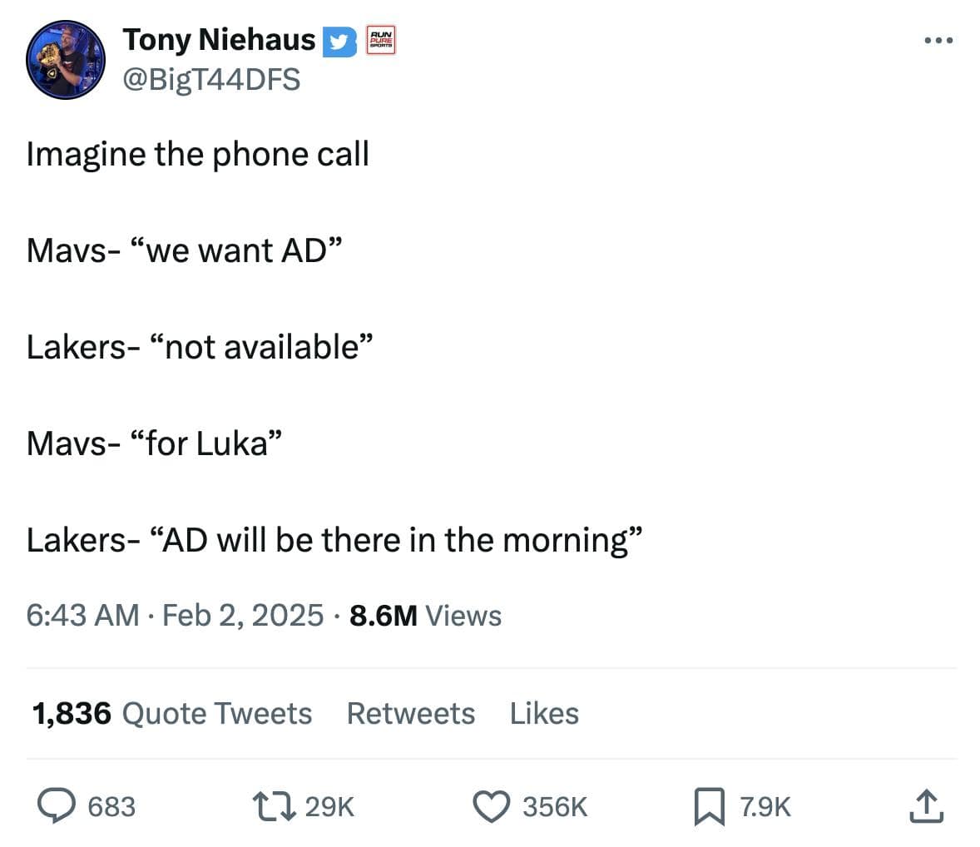Select the Run Pure Sports affiliate badge

[x=381, y=40]
